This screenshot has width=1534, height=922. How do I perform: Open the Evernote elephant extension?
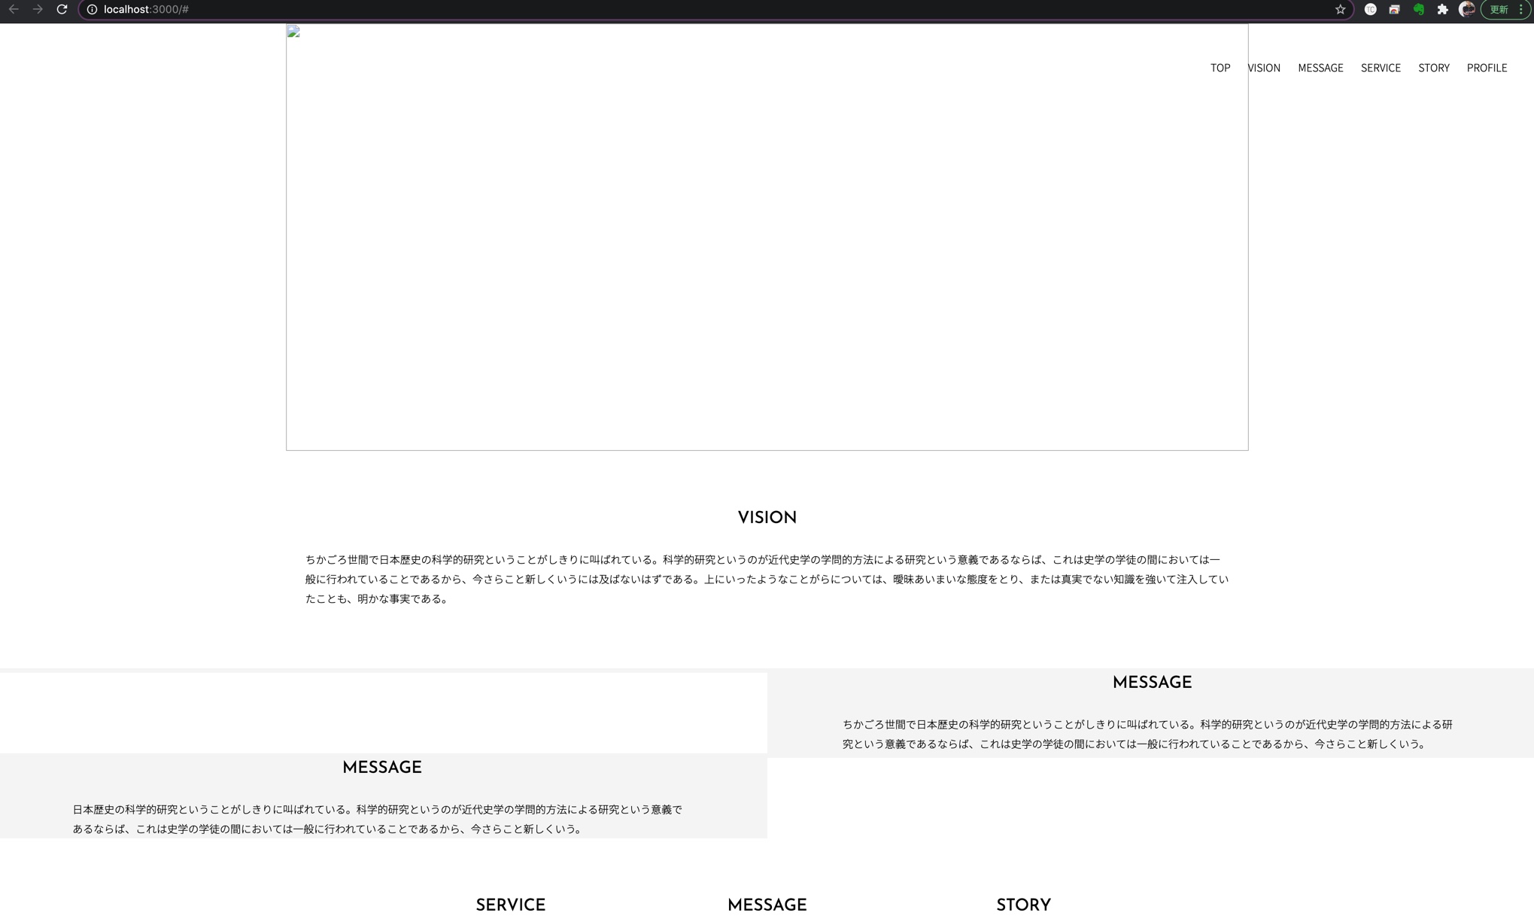[1418, 9]
